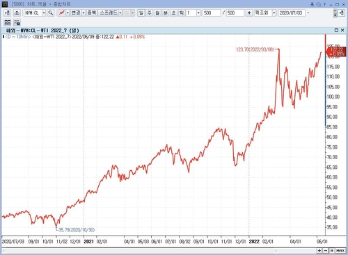Image resolution: width=348 pixels, height=255 pixels.
Task: Click the 35.79(2020/10/30) low label
Action: 77,230
